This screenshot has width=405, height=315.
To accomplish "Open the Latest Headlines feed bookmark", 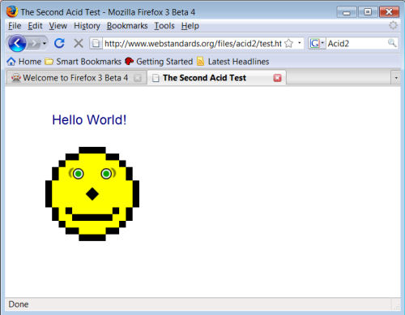I will [x=233, y=62].
